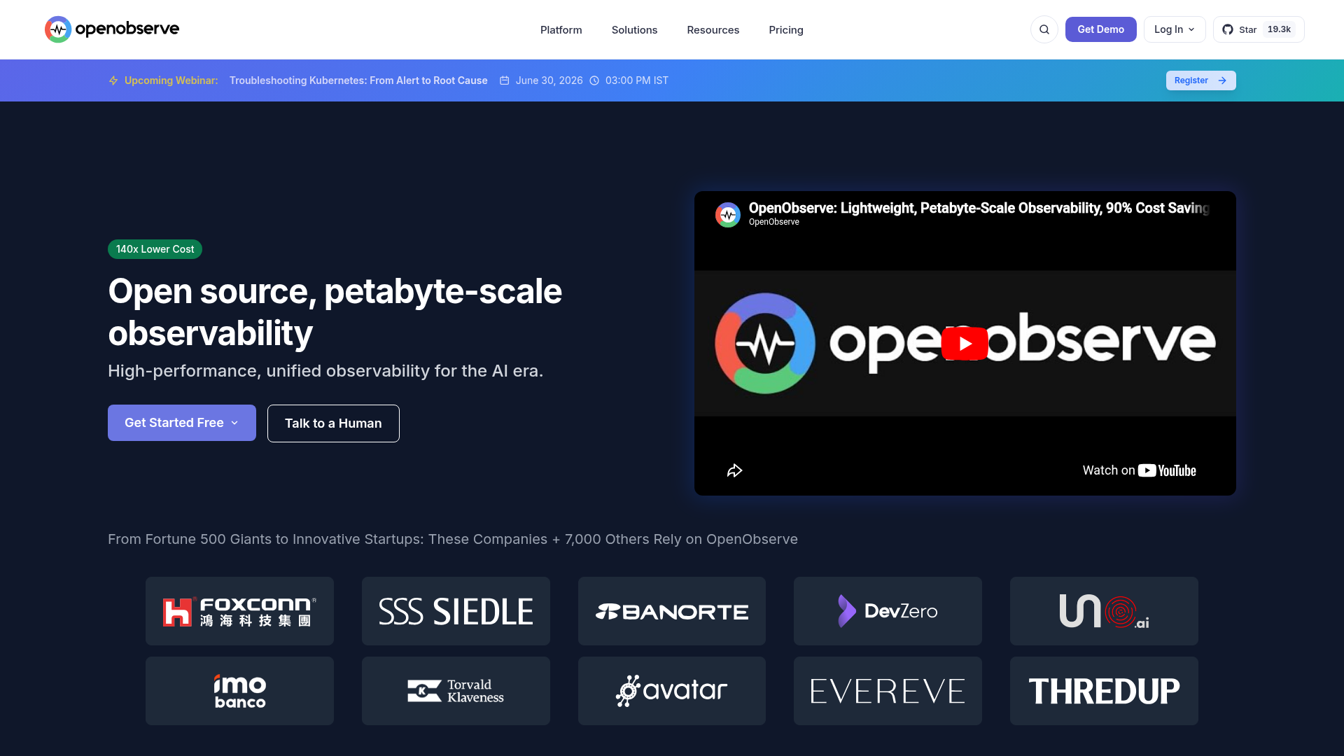Click the Torvald Klaveness logo card
This screenshot has width=1344, height=756.
click(456, 691)
